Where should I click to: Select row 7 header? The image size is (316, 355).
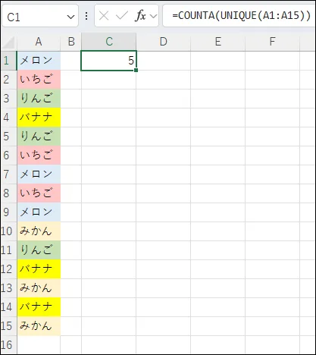tap(8, 174)
